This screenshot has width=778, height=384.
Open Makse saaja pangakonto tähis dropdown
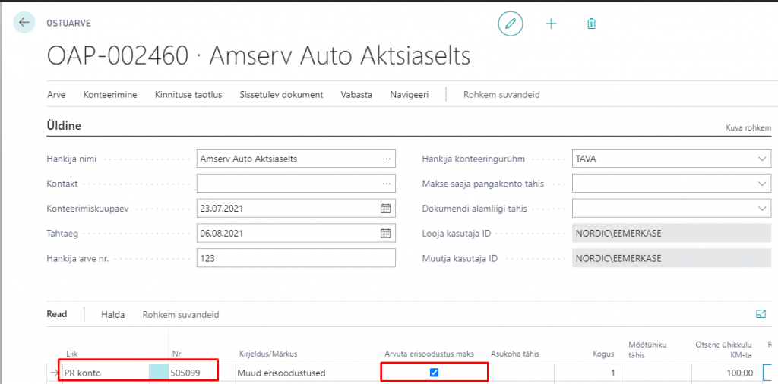[762, 184]
